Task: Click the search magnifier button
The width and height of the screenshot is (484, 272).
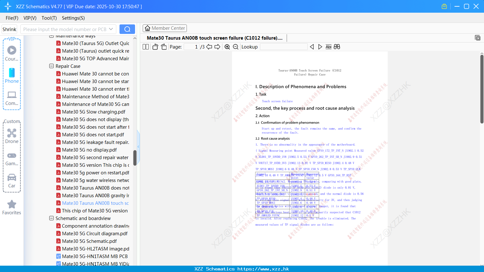Action: pos(127,29)
